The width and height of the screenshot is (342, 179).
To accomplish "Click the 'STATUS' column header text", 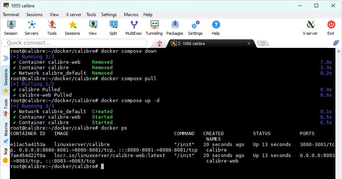I will coord(262,134).
